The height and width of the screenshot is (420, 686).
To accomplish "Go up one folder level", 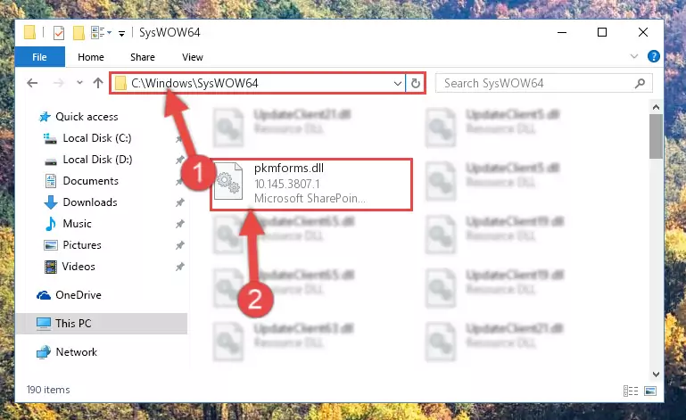I will click(x=98, y=83).
